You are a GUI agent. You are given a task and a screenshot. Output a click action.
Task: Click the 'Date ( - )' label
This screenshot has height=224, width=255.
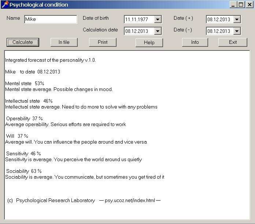coord(183,30)
